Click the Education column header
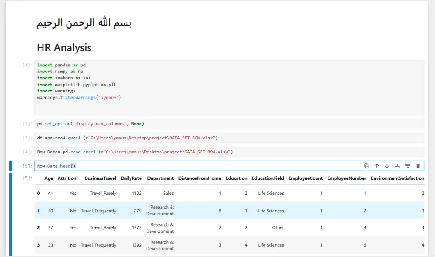435x257 pixels. pos(236,178)
